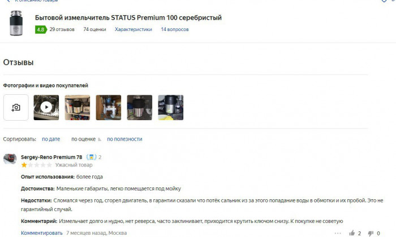Image resolution: width=396 pixels, height=237 pixels.
Task: Click the thumbs down icon on review
Action: pos(371,234)
